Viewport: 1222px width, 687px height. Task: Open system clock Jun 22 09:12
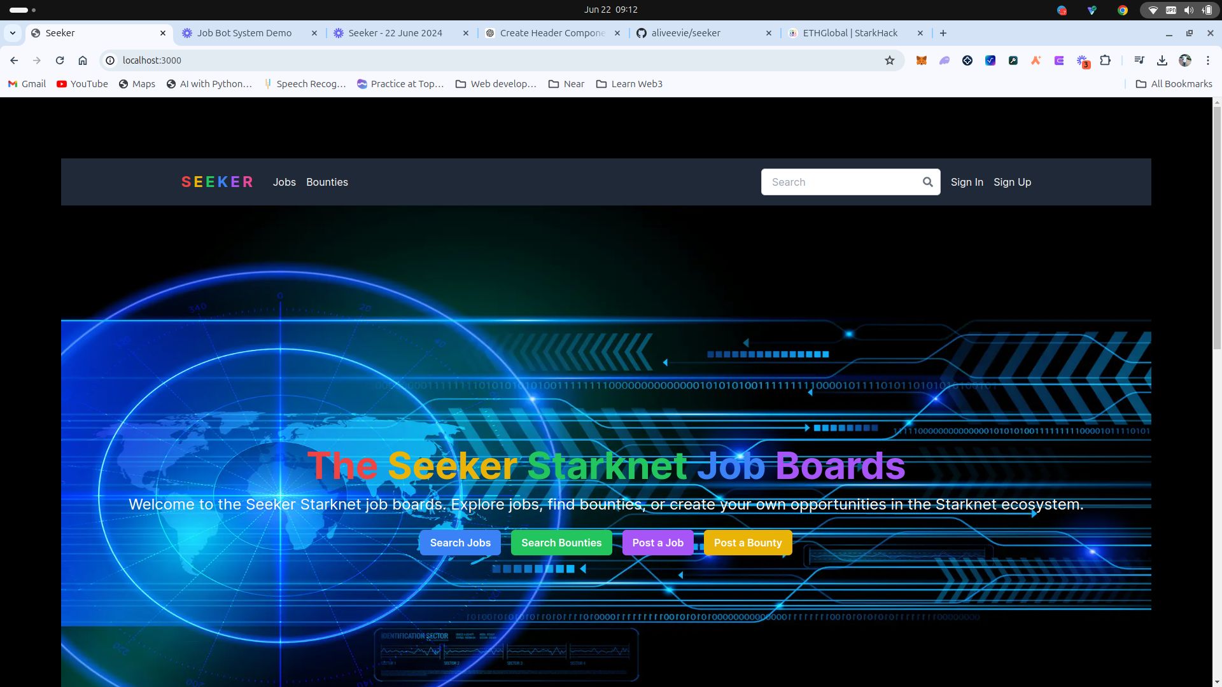[611, 10]
